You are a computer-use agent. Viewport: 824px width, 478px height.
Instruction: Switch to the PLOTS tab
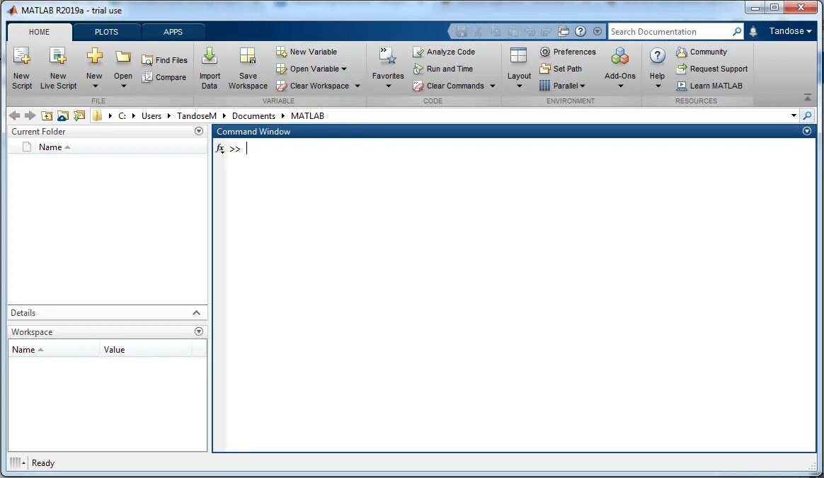[106, 32]
